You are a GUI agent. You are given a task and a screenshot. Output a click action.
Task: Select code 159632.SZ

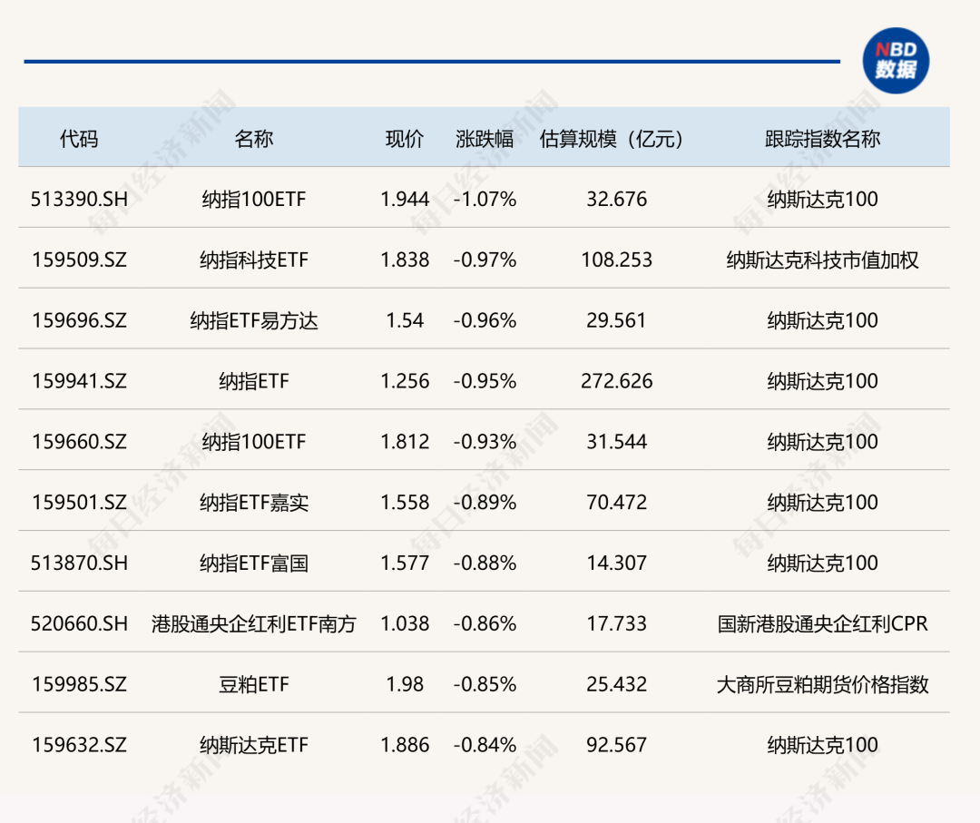pyautogui.click(x=79, y=745)
